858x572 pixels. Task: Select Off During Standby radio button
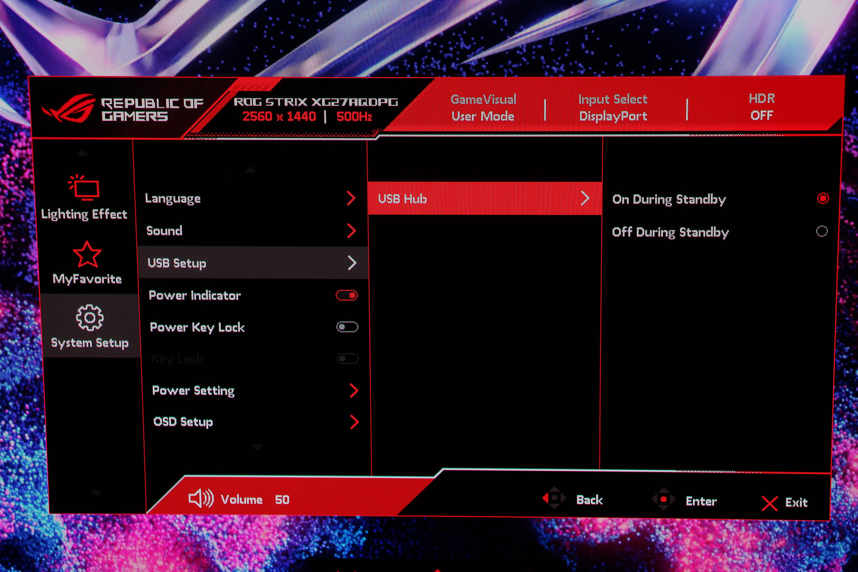click(x=821, y=231)
